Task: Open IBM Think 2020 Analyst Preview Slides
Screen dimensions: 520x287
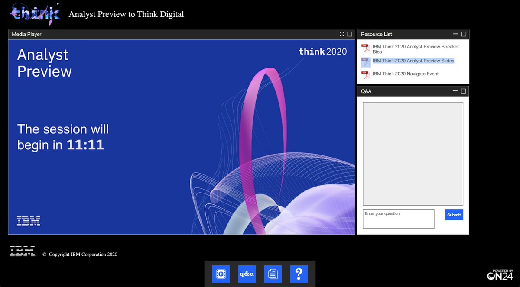Action: click(413, 61)
